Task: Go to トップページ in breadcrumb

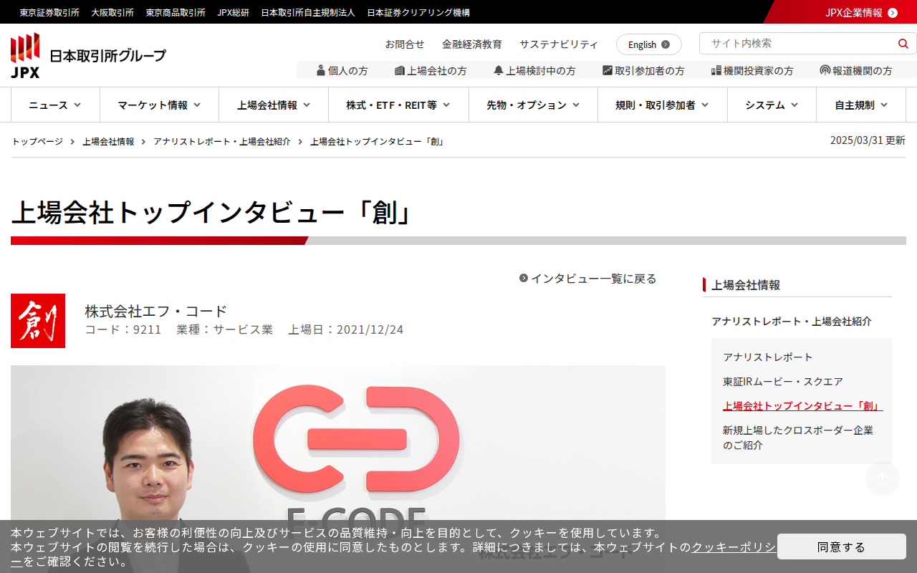Action: pyautogui.click(x=37, y=141)
